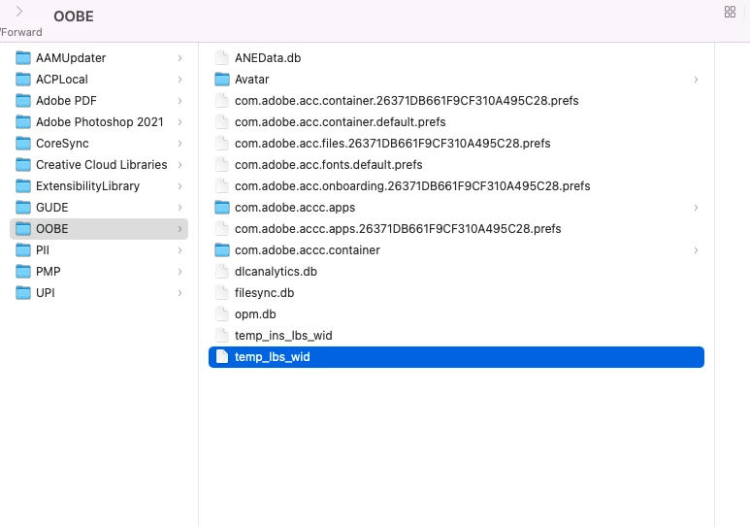Click the com.adobe.accc.apps folder icon
Image resolution: width=750 pixels, height=527 pixels.
click(222, 208)
